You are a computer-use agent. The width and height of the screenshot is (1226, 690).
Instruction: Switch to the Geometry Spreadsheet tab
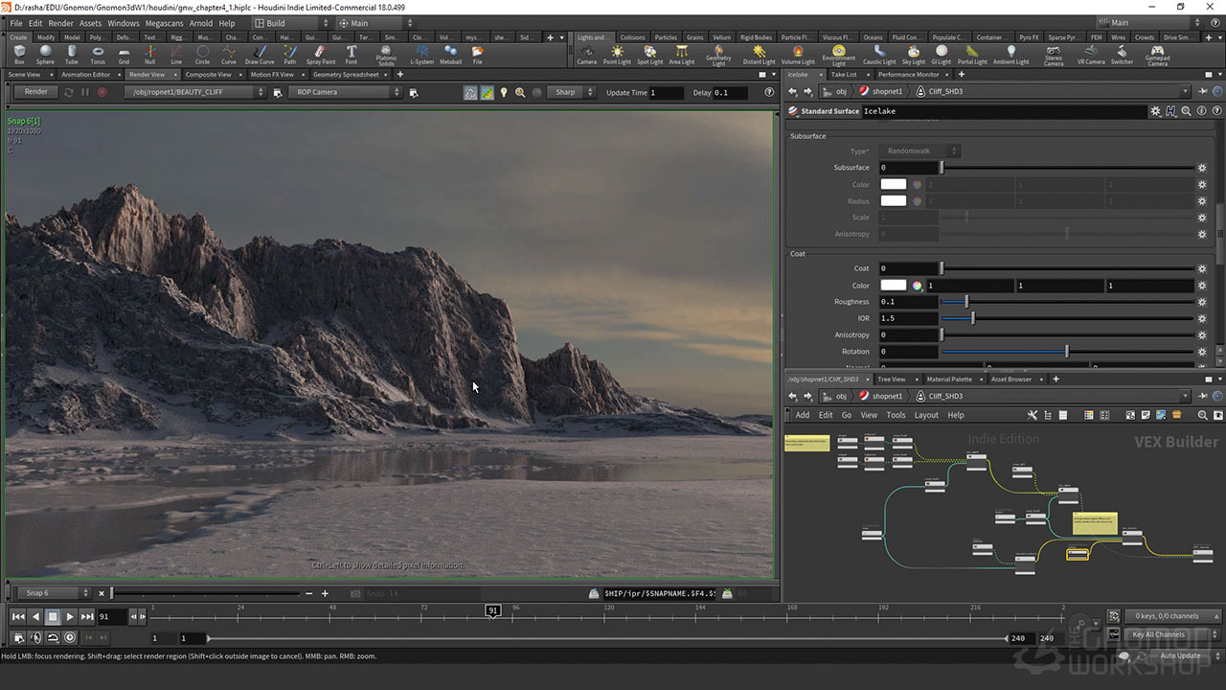click(x=346, y=74)
